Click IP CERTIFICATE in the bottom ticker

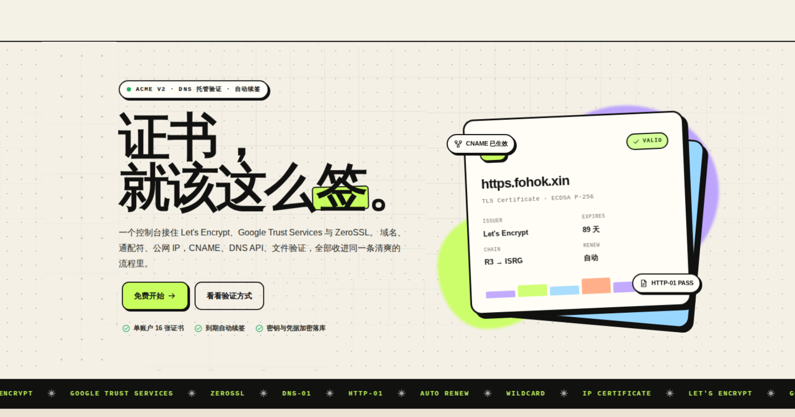[617, 393]
